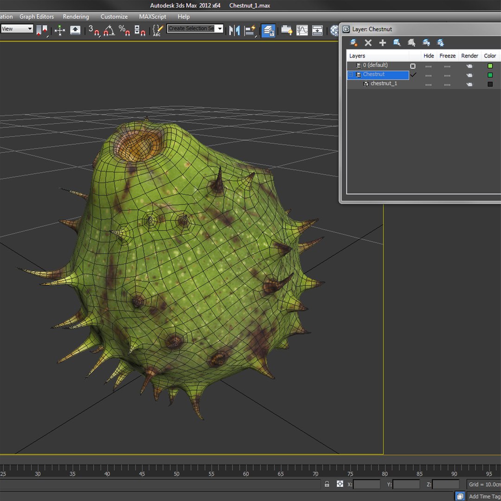Create new layer in Layer dialog

[x=353, y=43]
